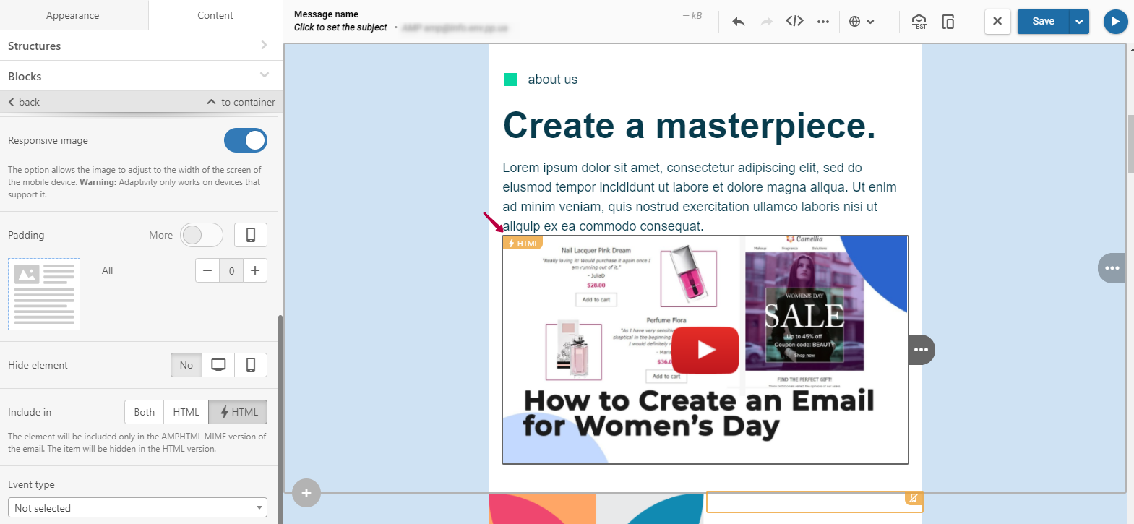Image resolution: width=1134 pixels, height=524 pixels.
Task: Open stripe options at canvas edge
Action: click(1112, 268)
